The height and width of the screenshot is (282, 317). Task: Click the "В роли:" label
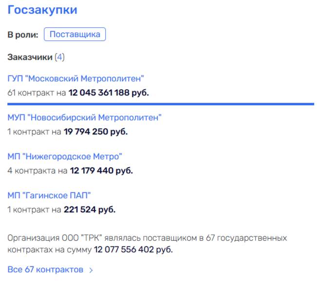click(x=23, y=35)
